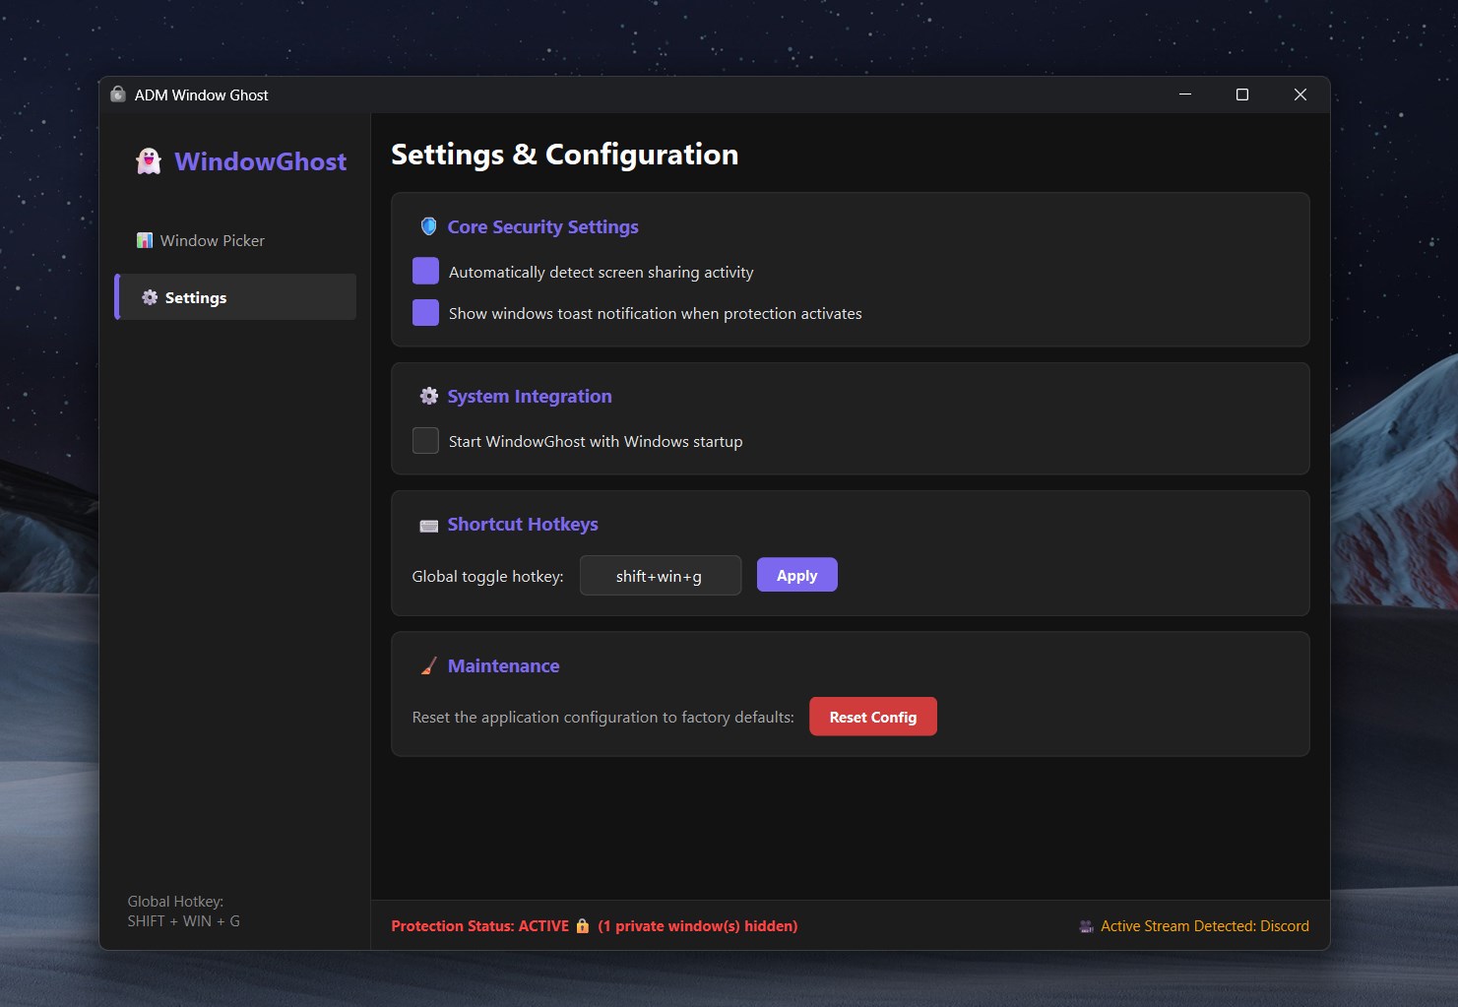This screenshot has width=1458, height=1007.
Task: Click the Window Picker chart icon
Action: [145, 240]
